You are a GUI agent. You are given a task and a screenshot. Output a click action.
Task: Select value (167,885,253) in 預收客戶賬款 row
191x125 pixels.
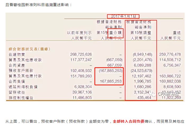pyautogui.click(x=111, y=71)
